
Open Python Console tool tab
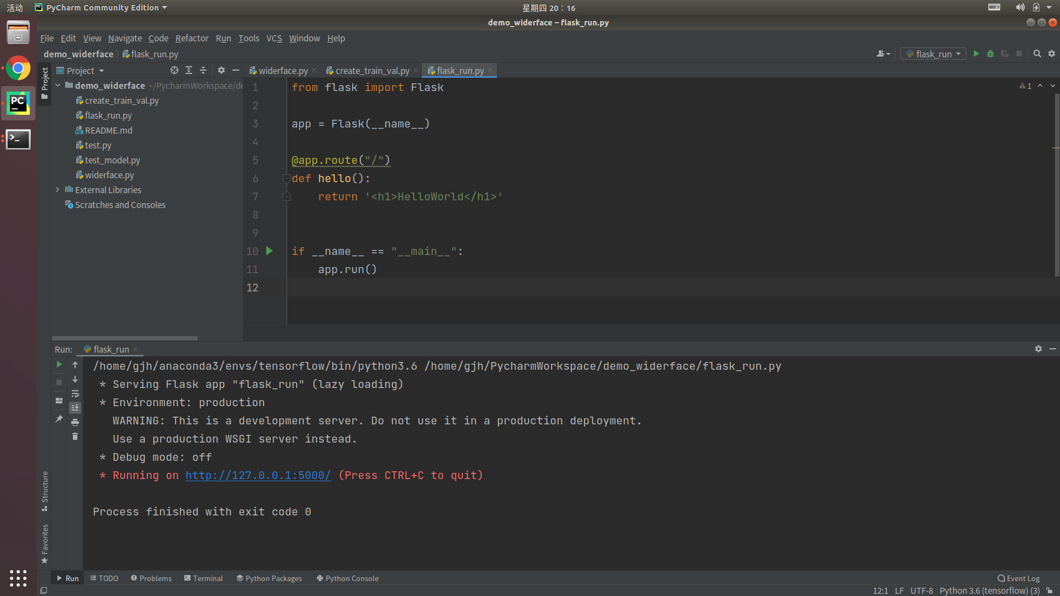coord(348,578)
